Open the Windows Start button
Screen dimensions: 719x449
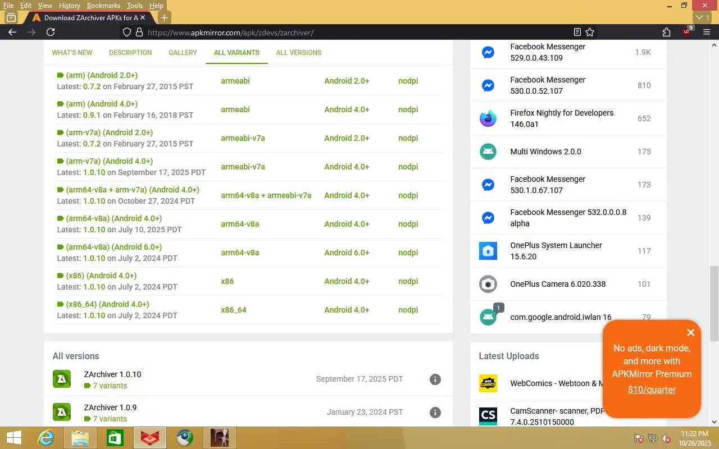coord(14,438)
